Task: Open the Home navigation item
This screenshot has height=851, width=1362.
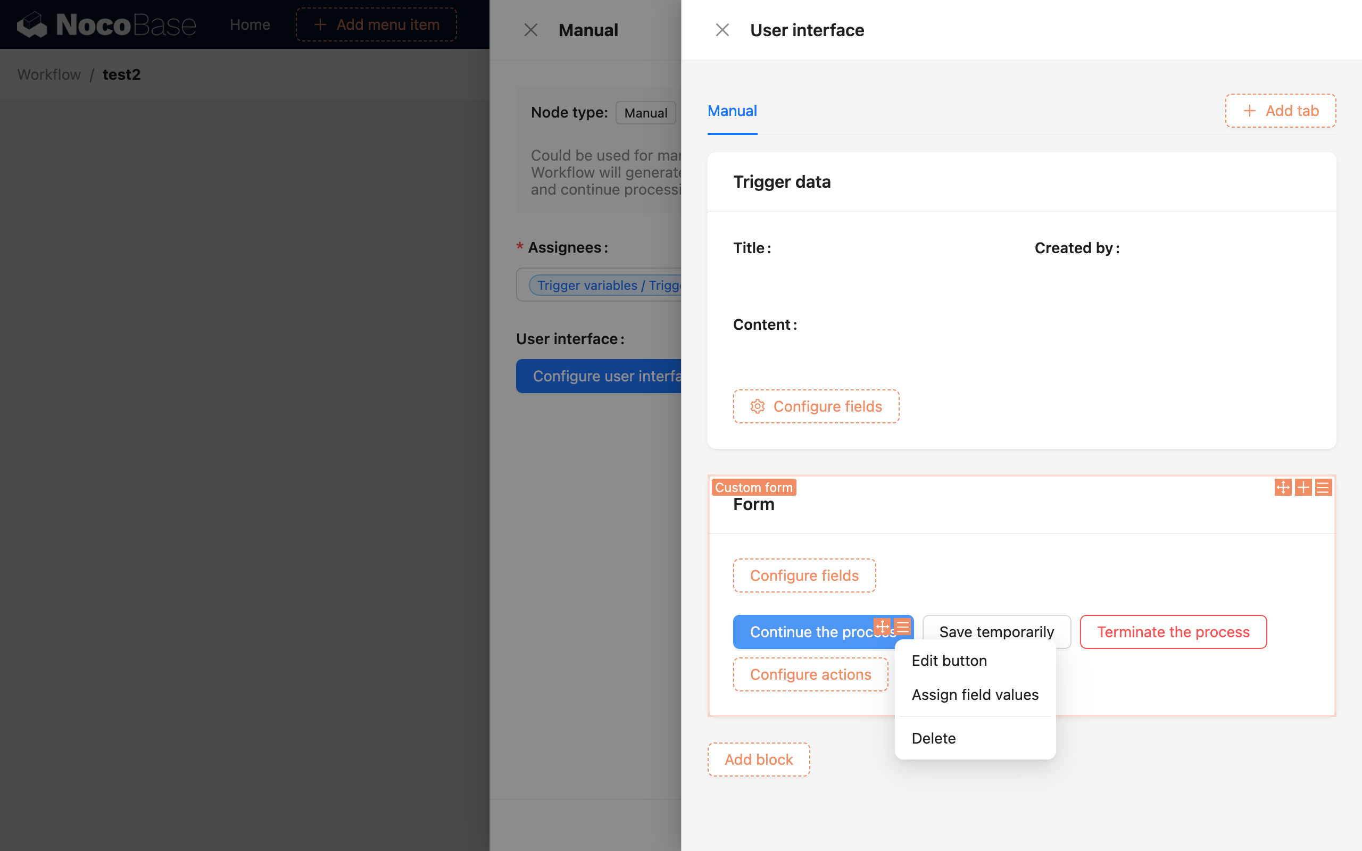Action: coord(250,24)
